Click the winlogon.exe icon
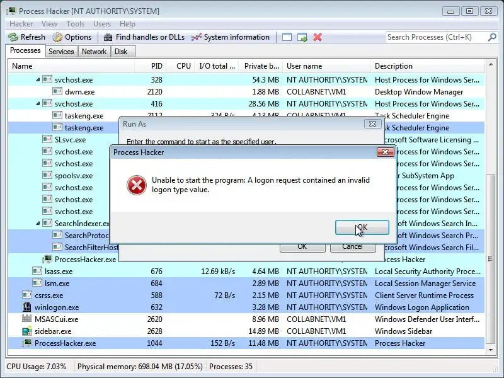 click(27, 307)
